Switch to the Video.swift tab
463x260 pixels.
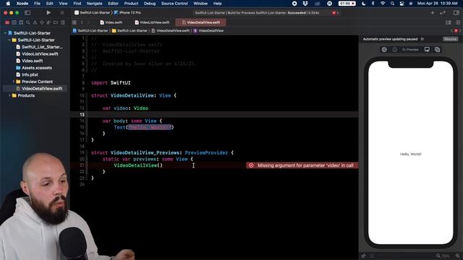(x=111, y=22)
